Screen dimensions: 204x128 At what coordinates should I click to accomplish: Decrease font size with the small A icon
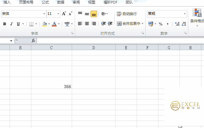(70, 14)
